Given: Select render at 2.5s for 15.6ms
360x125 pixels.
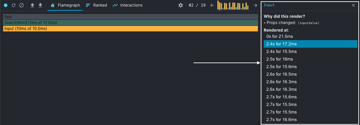Looking at the screenshot, I should [310, 66].
